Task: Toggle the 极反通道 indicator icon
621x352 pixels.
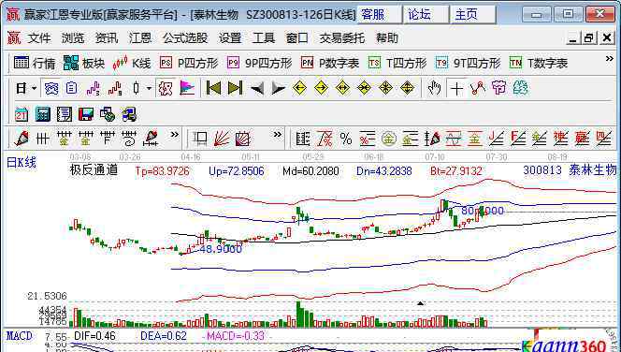Action: 166,88
